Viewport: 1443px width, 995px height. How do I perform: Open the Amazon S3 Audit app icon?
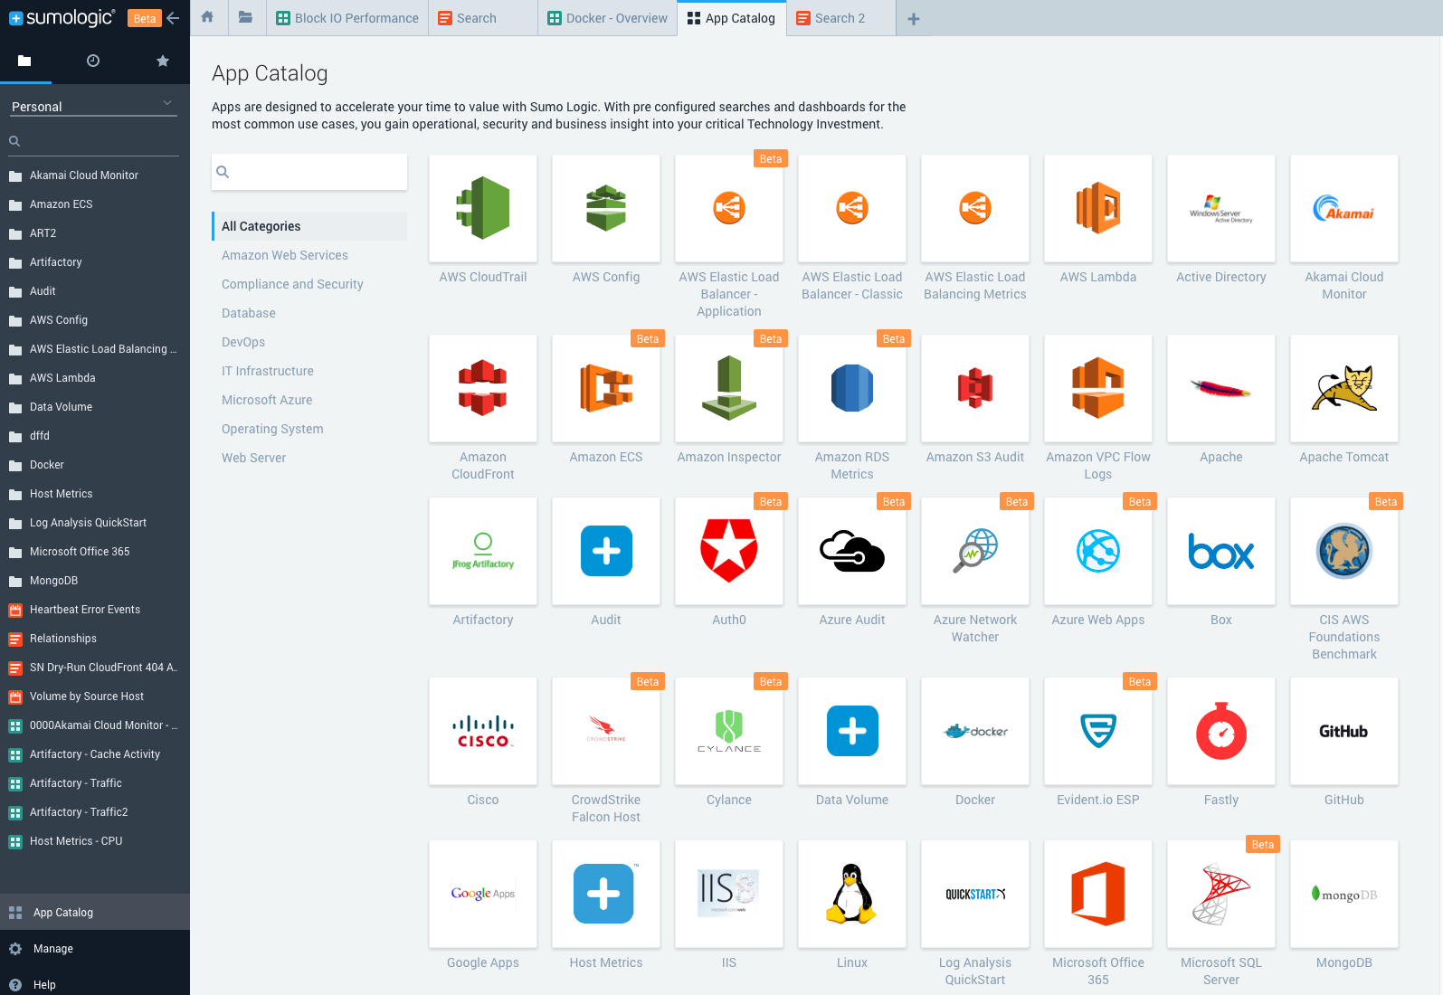pyautogui.click(x=975, y=388)
